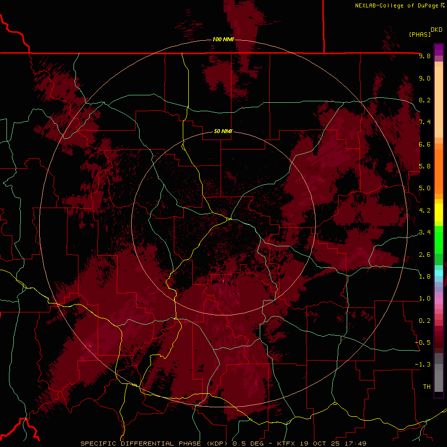Click the 5.8 scale value

425,166
